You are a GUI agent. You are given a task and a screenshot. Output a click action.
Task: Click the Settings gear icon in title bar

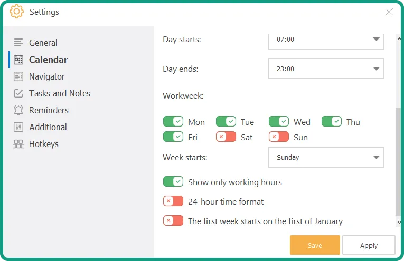click(x=16, y=12)
